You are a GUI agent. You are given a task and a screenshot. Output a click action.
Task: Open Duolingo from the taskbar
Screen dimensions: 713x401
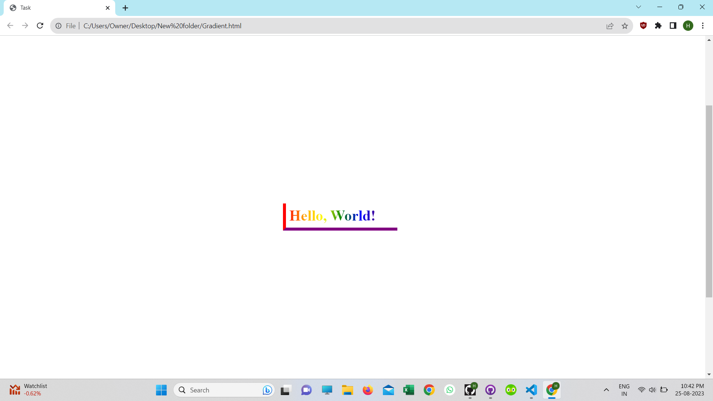pos(511,390)
